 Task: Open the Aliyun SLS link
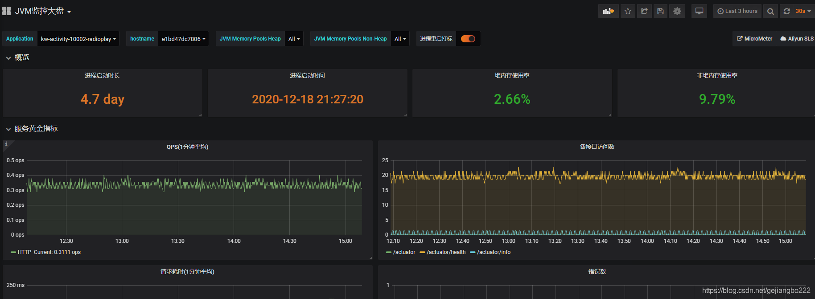(797, 39)
